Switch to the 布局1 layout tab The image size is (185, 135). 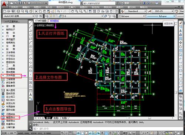coord(56,118)
